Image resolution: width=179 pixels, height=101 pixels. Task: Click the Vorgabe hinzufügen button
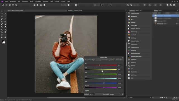[x=90, y=60]
